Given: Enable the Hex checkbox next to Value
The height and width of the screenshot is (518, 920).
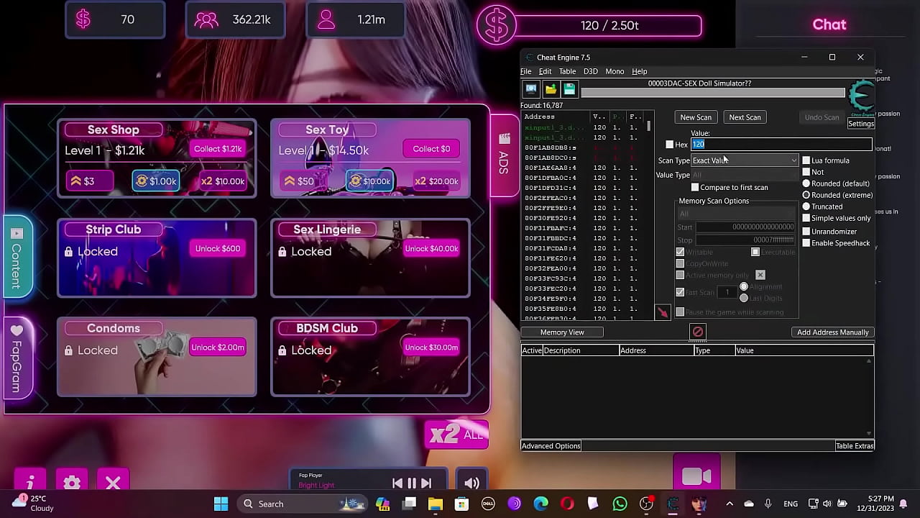Looking at the screenshot, I should (x=669, y=144).
